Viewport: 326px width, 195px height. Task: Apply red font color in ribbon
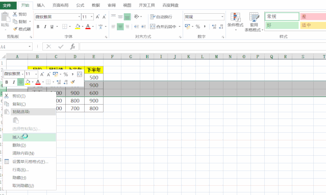point(88,27)
